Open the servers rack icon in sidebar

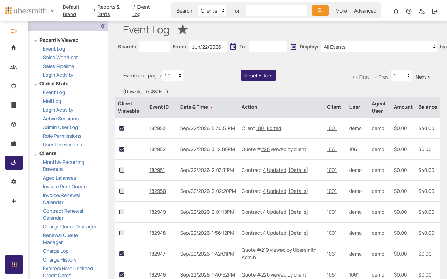pyautogui.click(x=14, y=105)
